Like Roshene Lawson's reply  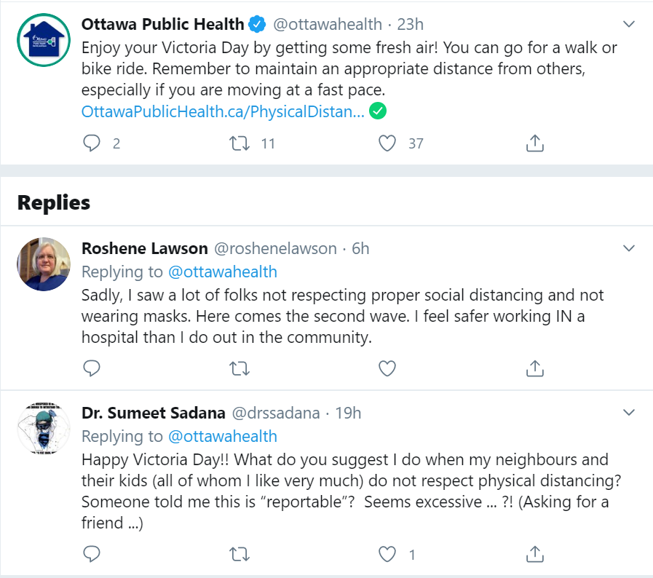click(x=387, y=368)
